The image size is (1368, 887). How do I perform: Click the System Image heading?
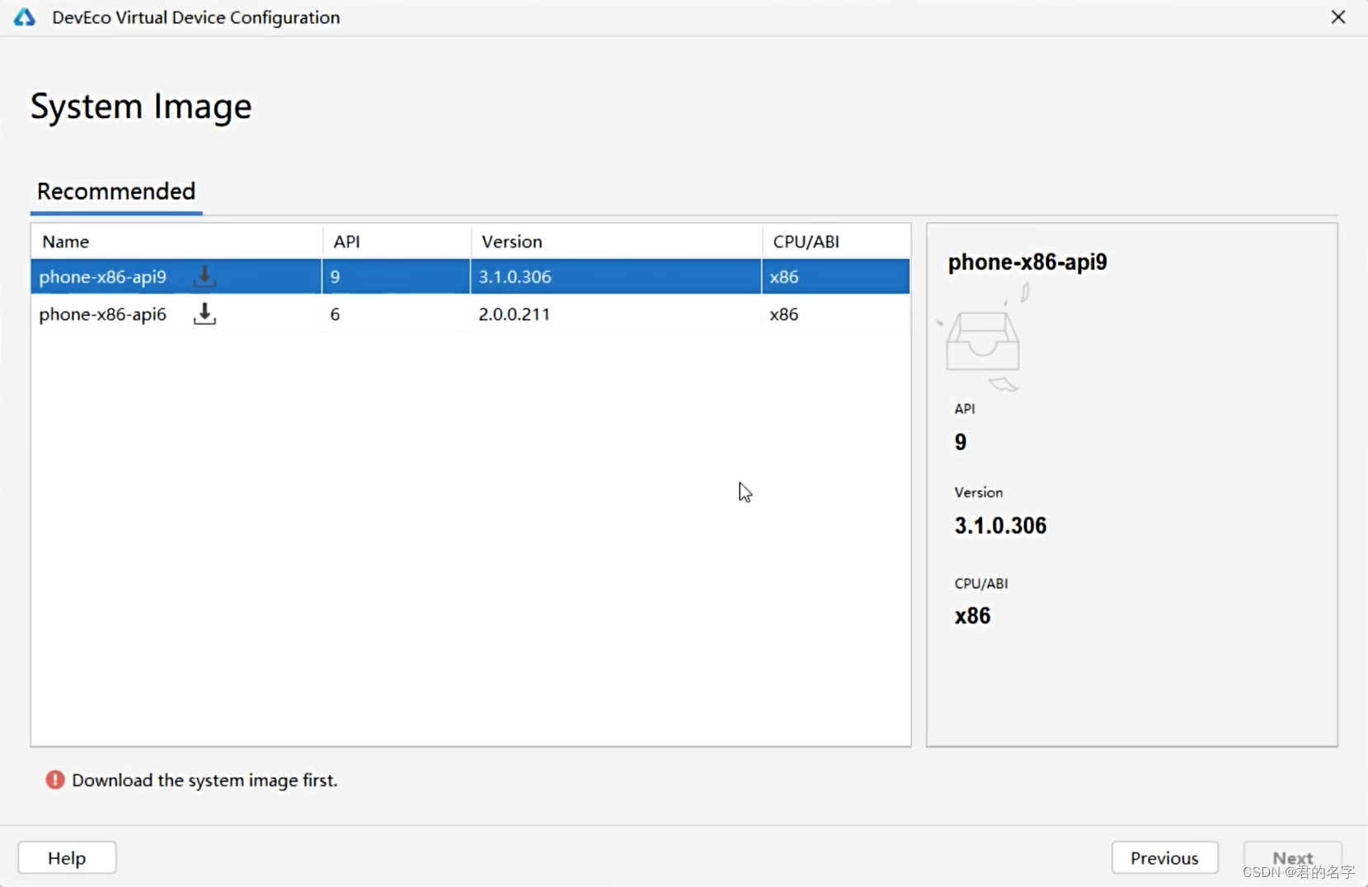click(141, 107)
